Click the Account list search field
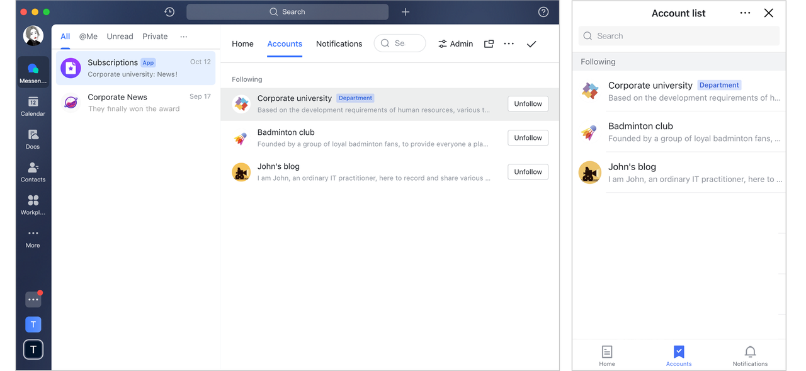 (x=679, y=36)
